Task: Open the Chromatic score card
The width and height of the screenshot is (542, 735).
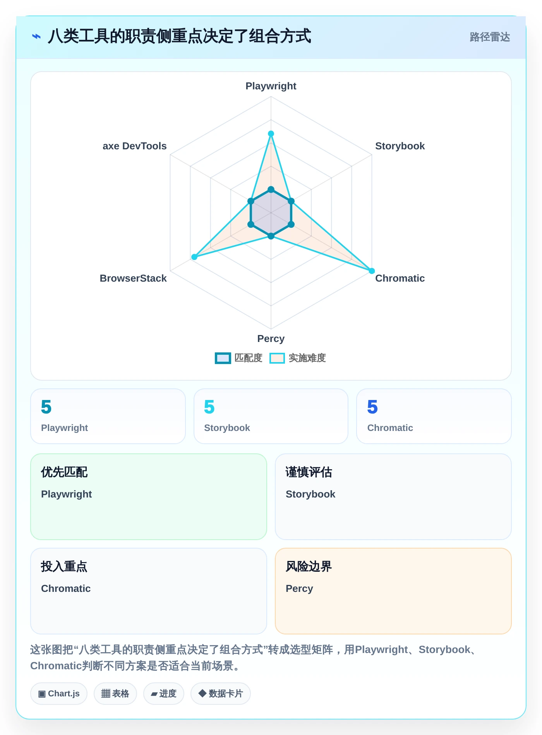Action: [434, 416]
